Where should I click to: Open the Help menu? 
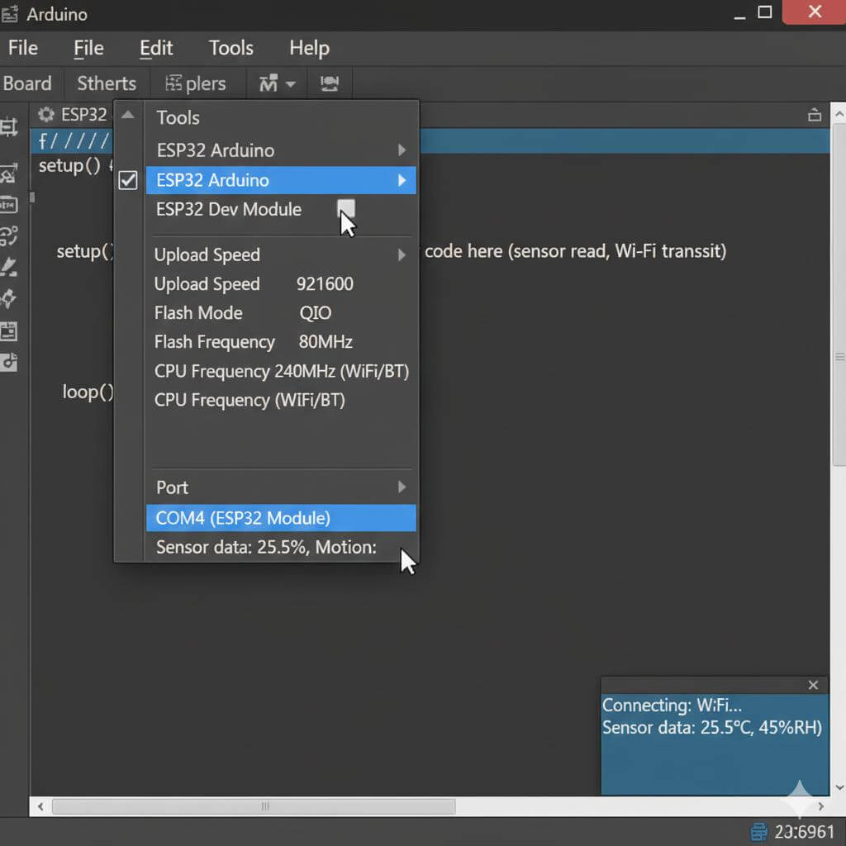(309, 48)
